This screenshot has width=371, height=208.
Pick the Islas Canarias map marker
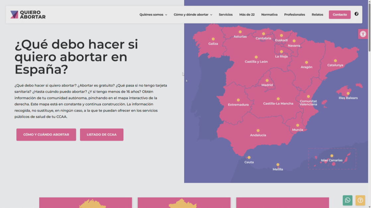coord(332,156)
